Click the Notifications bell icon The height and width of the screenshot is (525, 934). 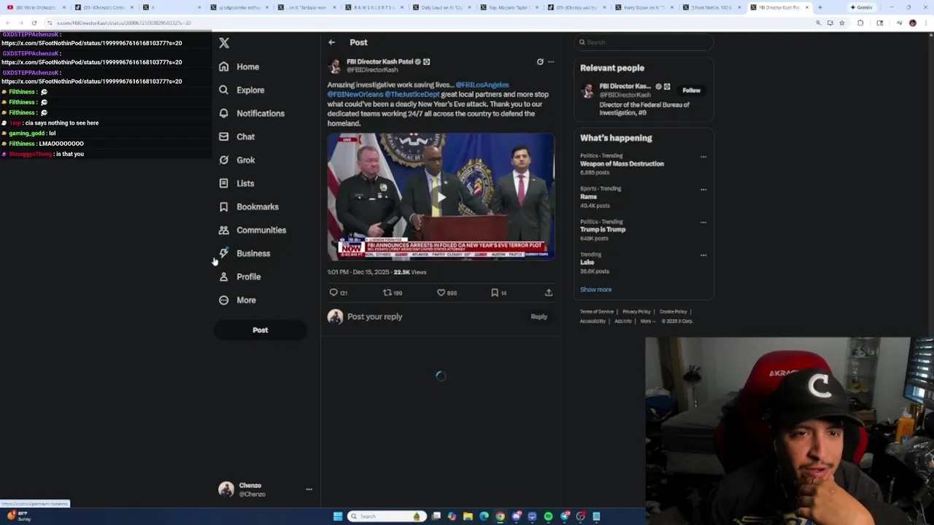pos(223,113)
